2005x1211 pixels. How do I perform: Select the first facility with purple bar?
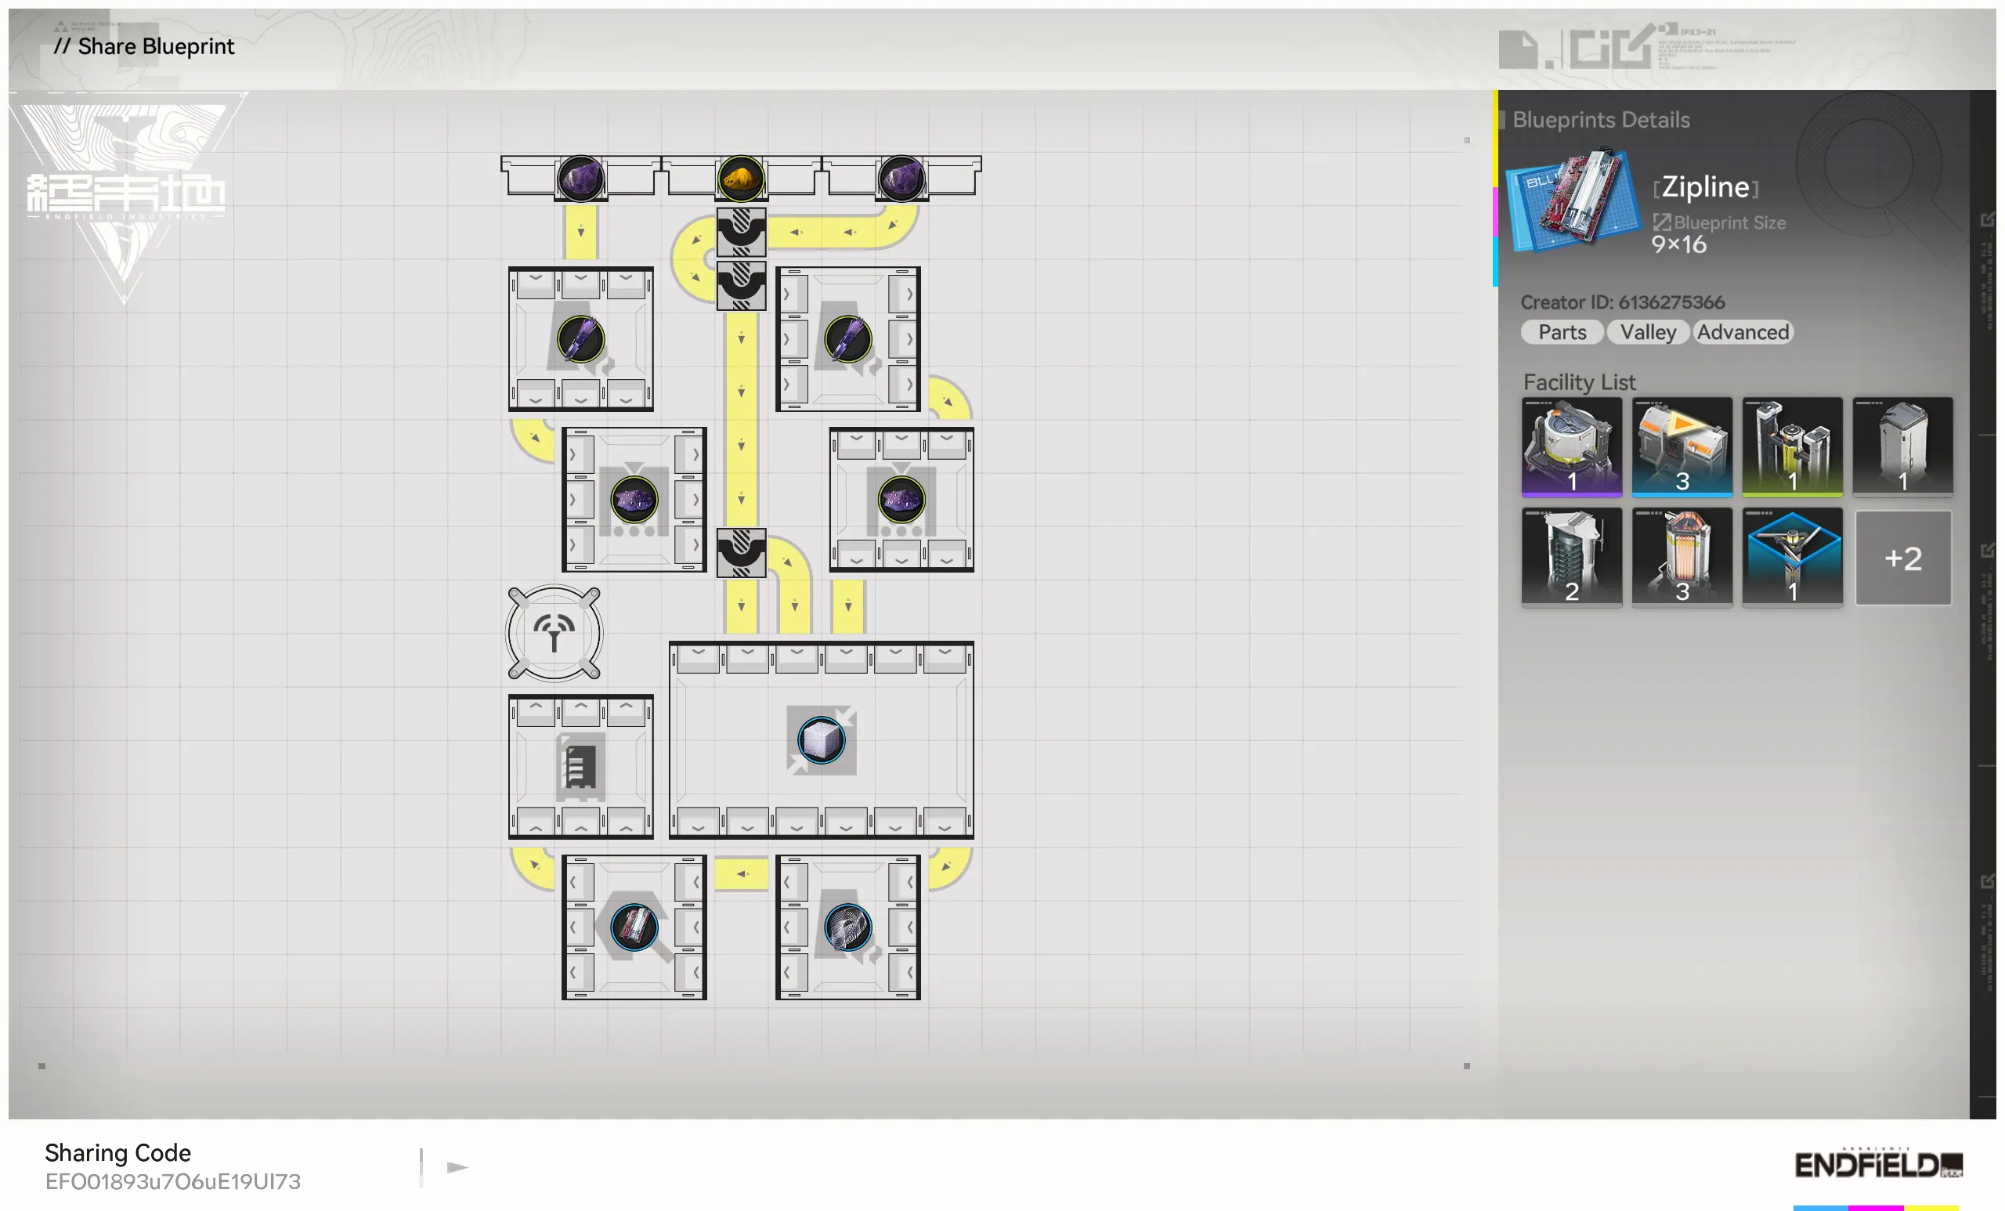[x=1571, y=446]
